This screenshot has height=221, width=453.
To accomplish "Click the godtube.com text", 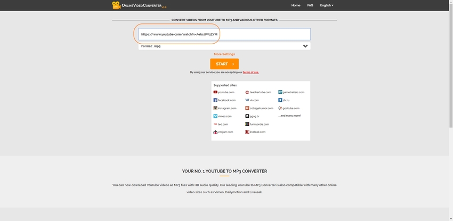I will (x=291, y=109).
